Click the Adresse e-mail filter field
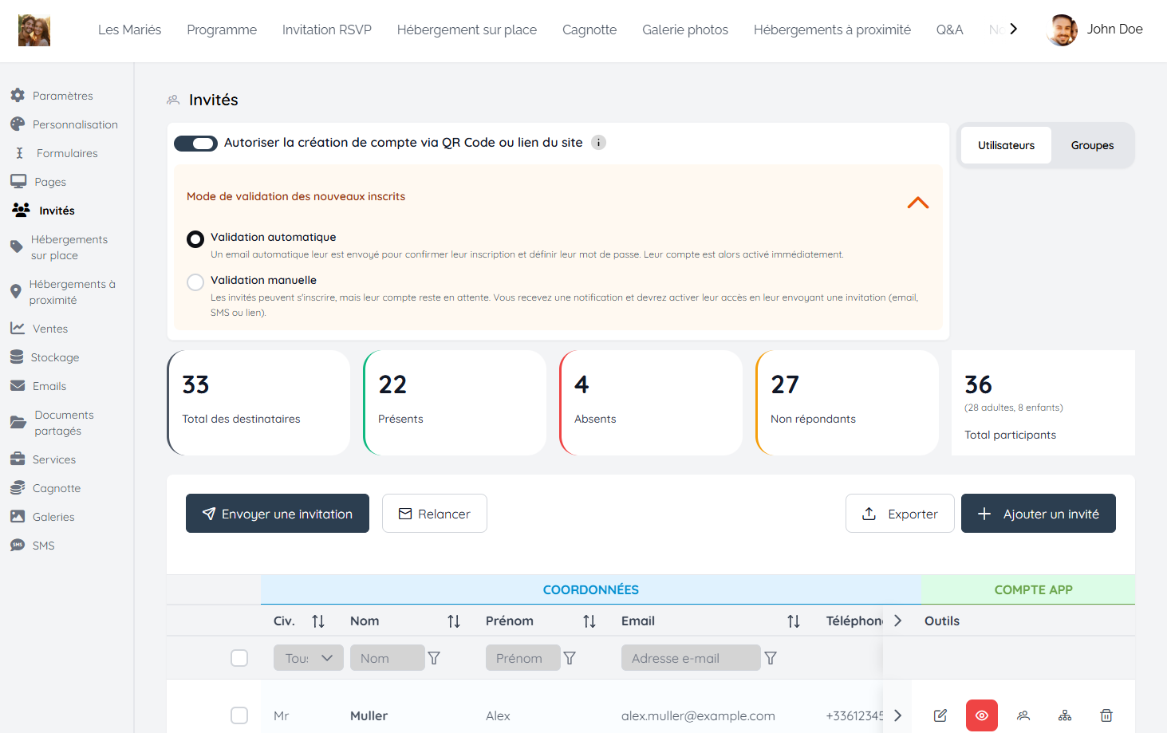Image resolution: width=1167 pixels, height=733 pixels. [x=691, y=658]
